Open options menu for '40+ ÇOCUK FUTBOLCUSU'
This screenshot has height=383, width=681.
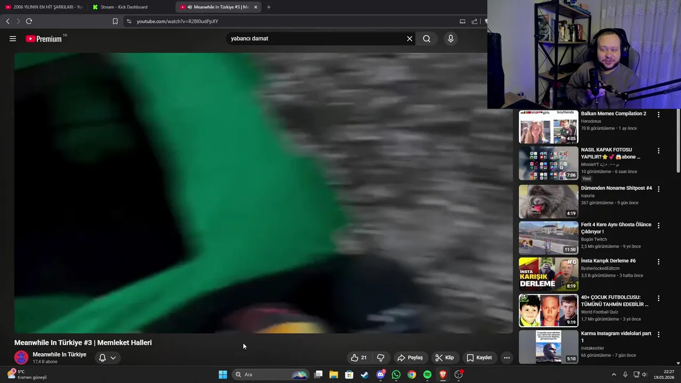pyautogui.click(x=659, y=298)
